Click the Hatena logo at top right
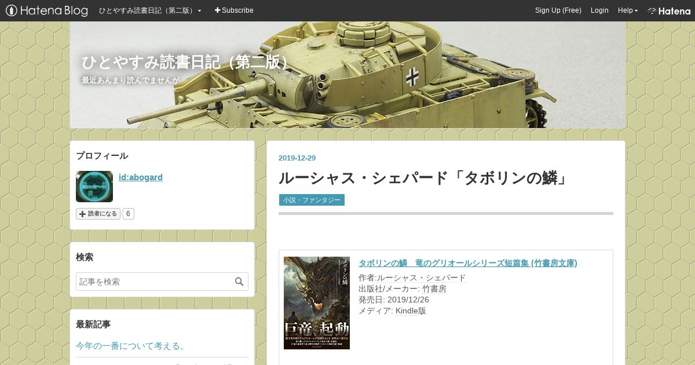Viewport: 695px width, 365px height. pyautogui.click(x=669, y=10)
